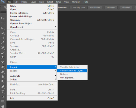
Task: Choose Exit from File menu
Action: 32,98
